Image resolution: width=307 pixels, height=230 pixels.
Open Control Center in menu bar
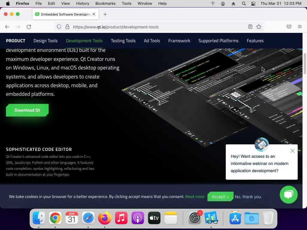pos(253,4)
